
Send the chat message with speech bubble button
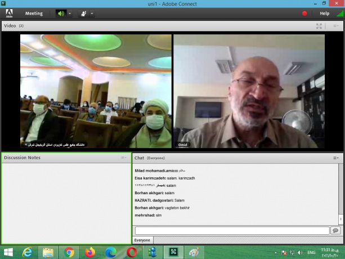point(336,230)
